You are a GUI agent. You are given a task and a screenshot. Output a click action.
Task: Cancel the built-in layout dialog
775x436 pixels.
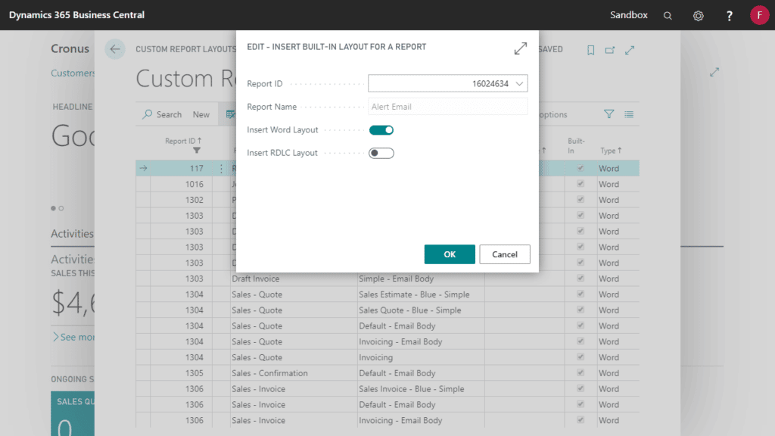point(504,254)
